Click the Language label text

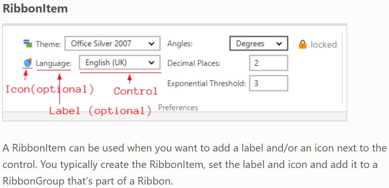pyautogui.click(x=53, y=63)
